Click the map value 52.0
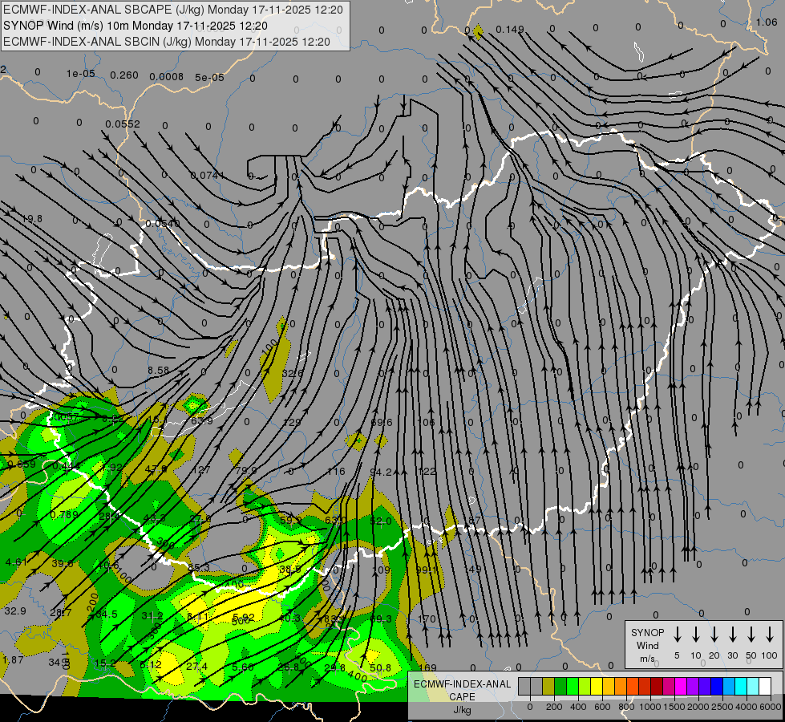785x722 pixels. 381,521
